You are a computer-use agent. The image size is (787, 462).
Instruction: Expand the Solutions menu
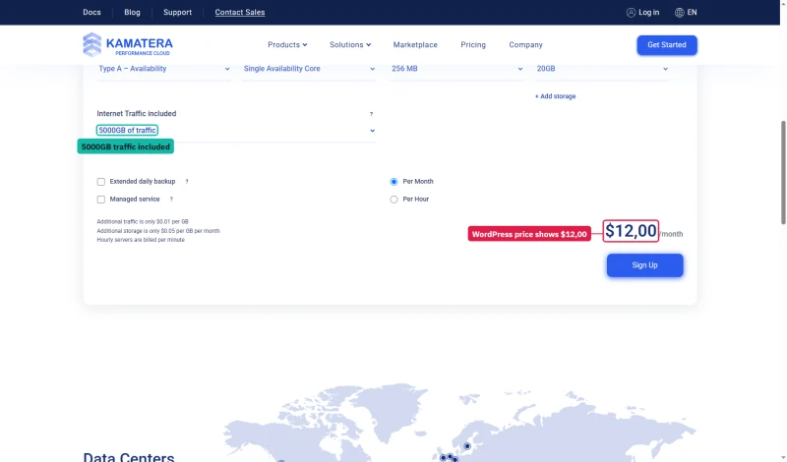(x=350, y=44)
